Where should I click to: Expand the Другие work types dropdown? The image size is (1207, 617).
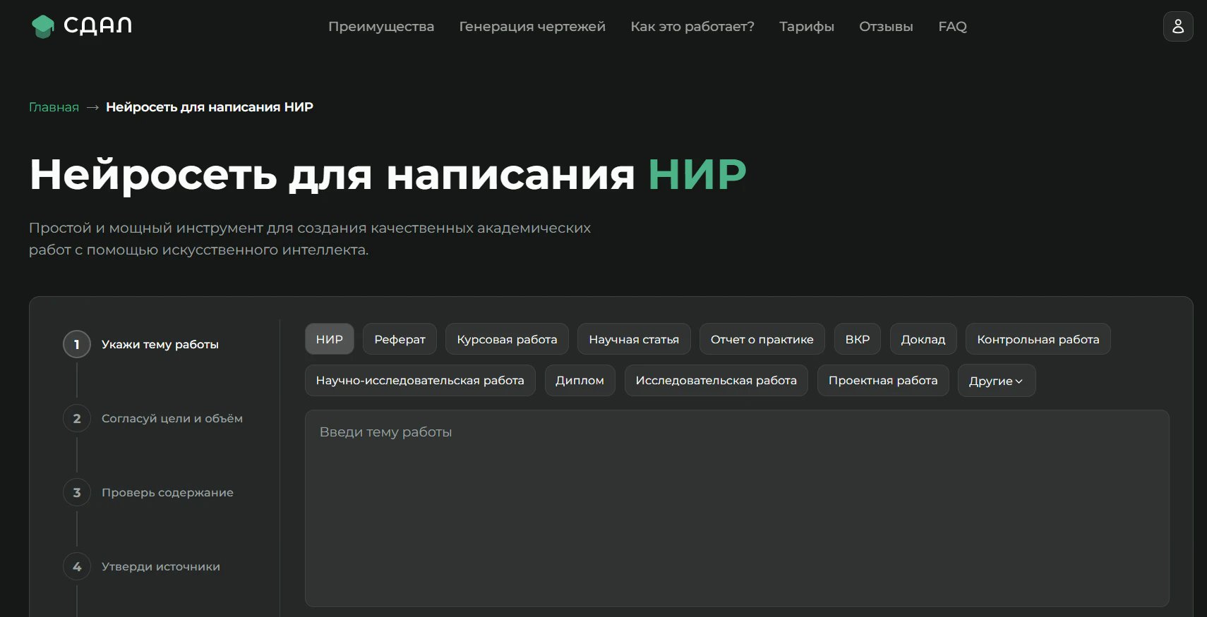click(996, 381)
